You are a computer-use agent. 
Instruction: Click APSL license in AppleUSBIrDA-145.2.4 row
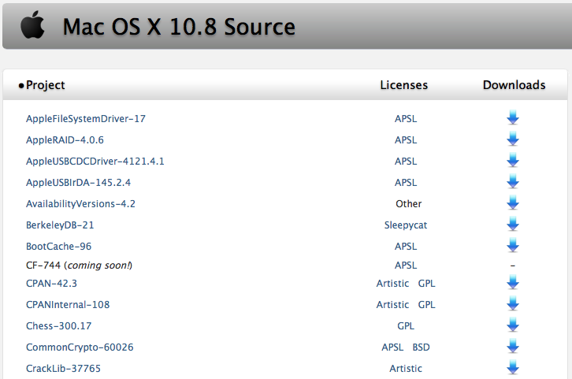pyautogui.click(x=406, y=182)
